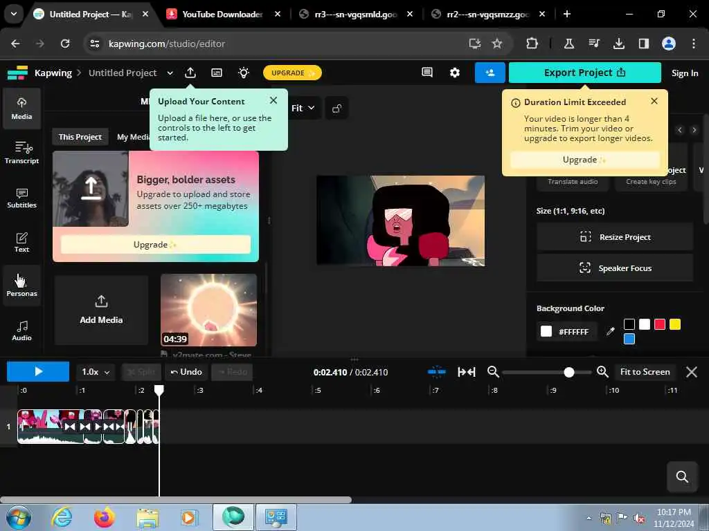
Task: Click the first video clip on track 1
Action: tap(51, 426)
